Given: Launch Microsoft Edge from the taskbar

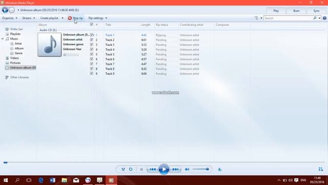Looking at the screenshot, I should tap(41, 180).
